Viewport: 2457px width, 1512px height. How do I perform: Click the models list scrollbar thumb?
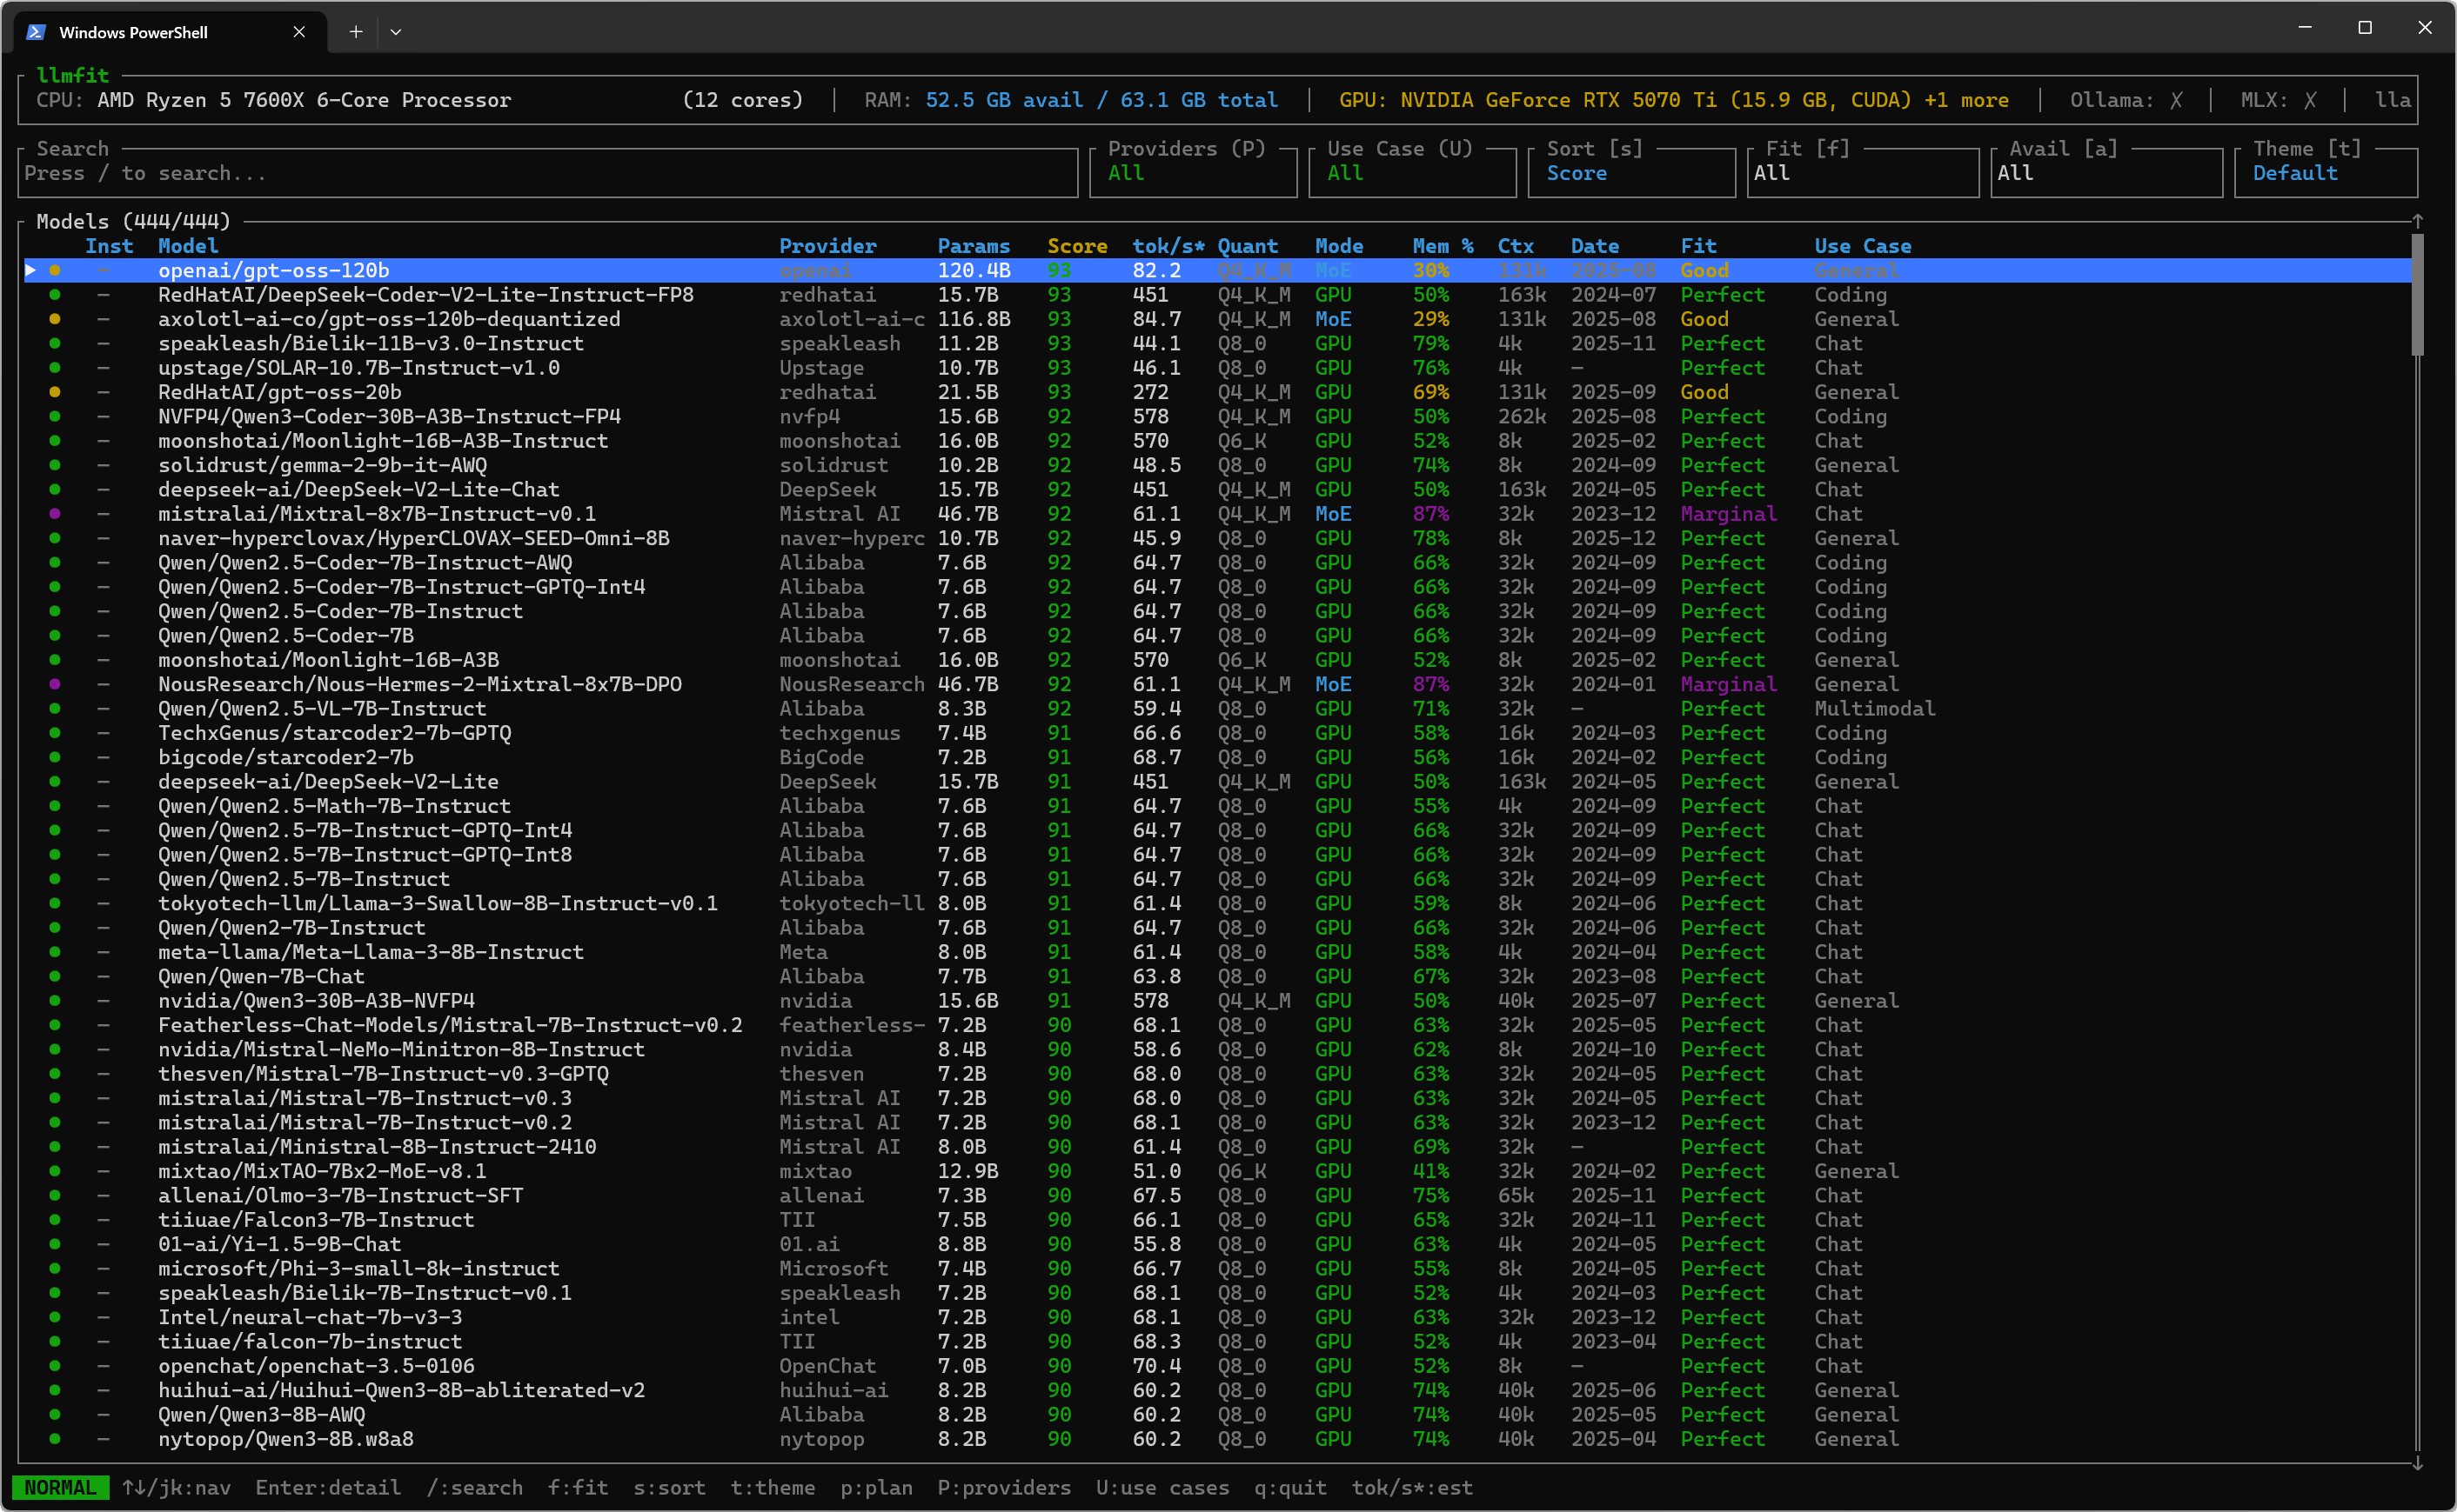coord(2417,295)
